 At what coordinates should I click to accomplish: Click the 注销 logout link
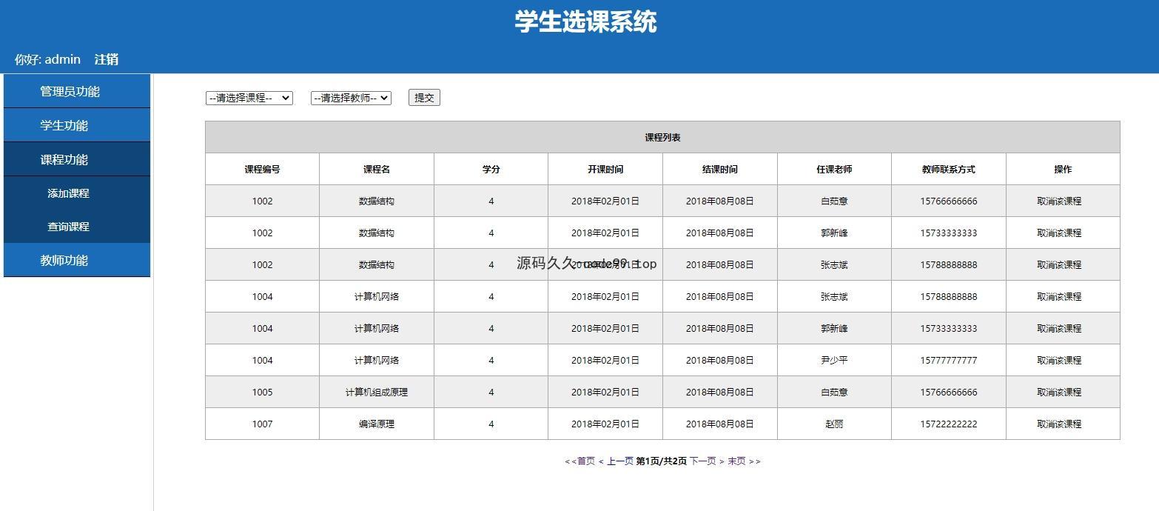click(x=107, y=59)
